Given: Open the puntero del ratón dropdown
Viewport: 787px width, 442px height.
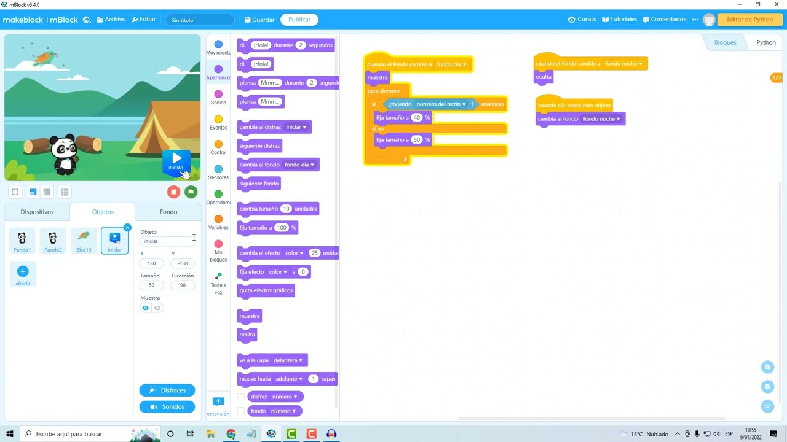Looking at the screenshot, I should click(441, 104).
